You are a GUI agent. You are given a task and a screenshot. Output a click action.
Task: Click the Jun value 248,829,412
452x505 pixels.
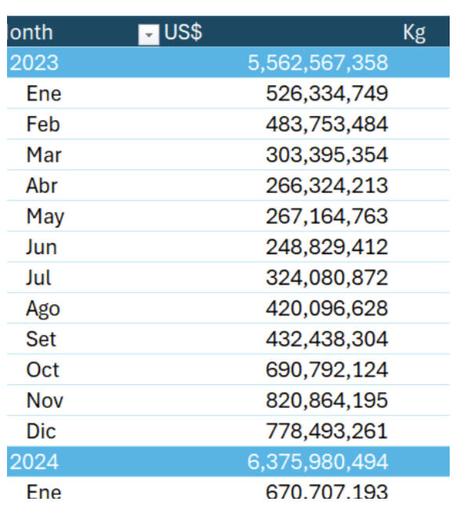tap(327, 247)
